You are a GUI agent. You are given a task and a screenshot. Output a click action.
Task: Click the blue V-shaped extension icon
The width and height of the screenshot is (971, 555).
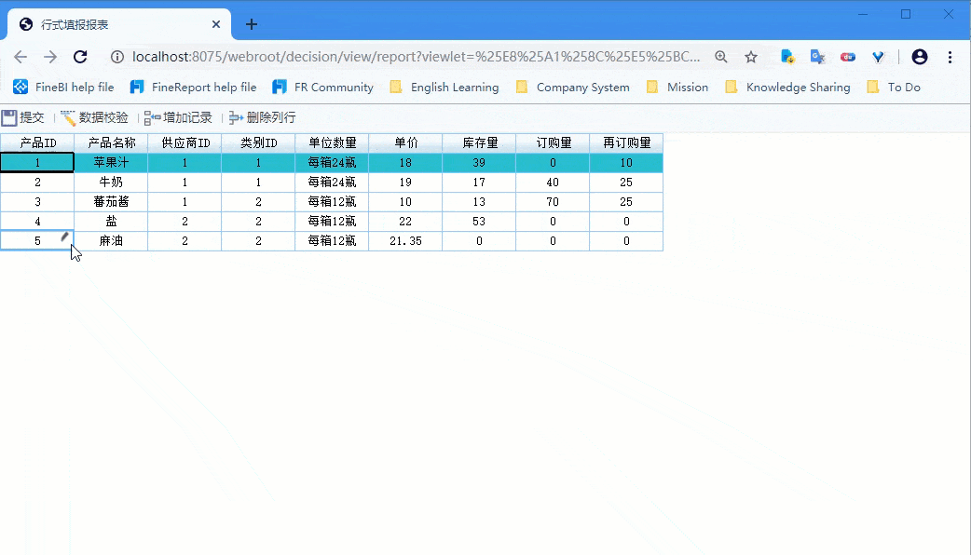tap(878, 56)
